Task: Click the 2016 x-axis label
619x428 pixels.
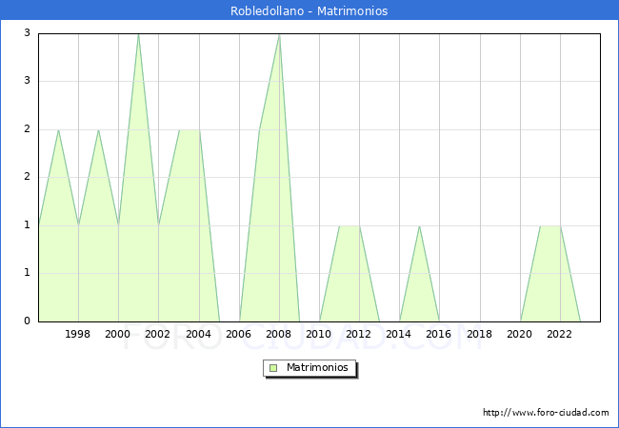Action: pyautogui.click(x=439, y=334)
